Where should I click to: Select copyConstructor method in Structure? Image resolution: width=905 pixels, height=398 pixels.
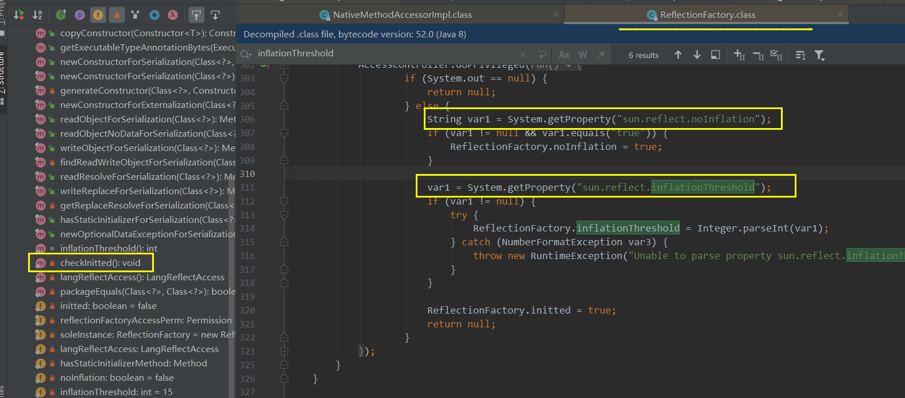(x=148, y=33)
